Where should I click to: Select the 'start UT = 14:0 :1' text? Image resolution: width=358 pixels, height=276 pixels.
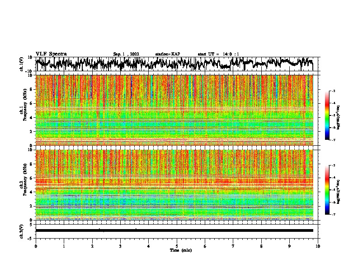(218, 54)
